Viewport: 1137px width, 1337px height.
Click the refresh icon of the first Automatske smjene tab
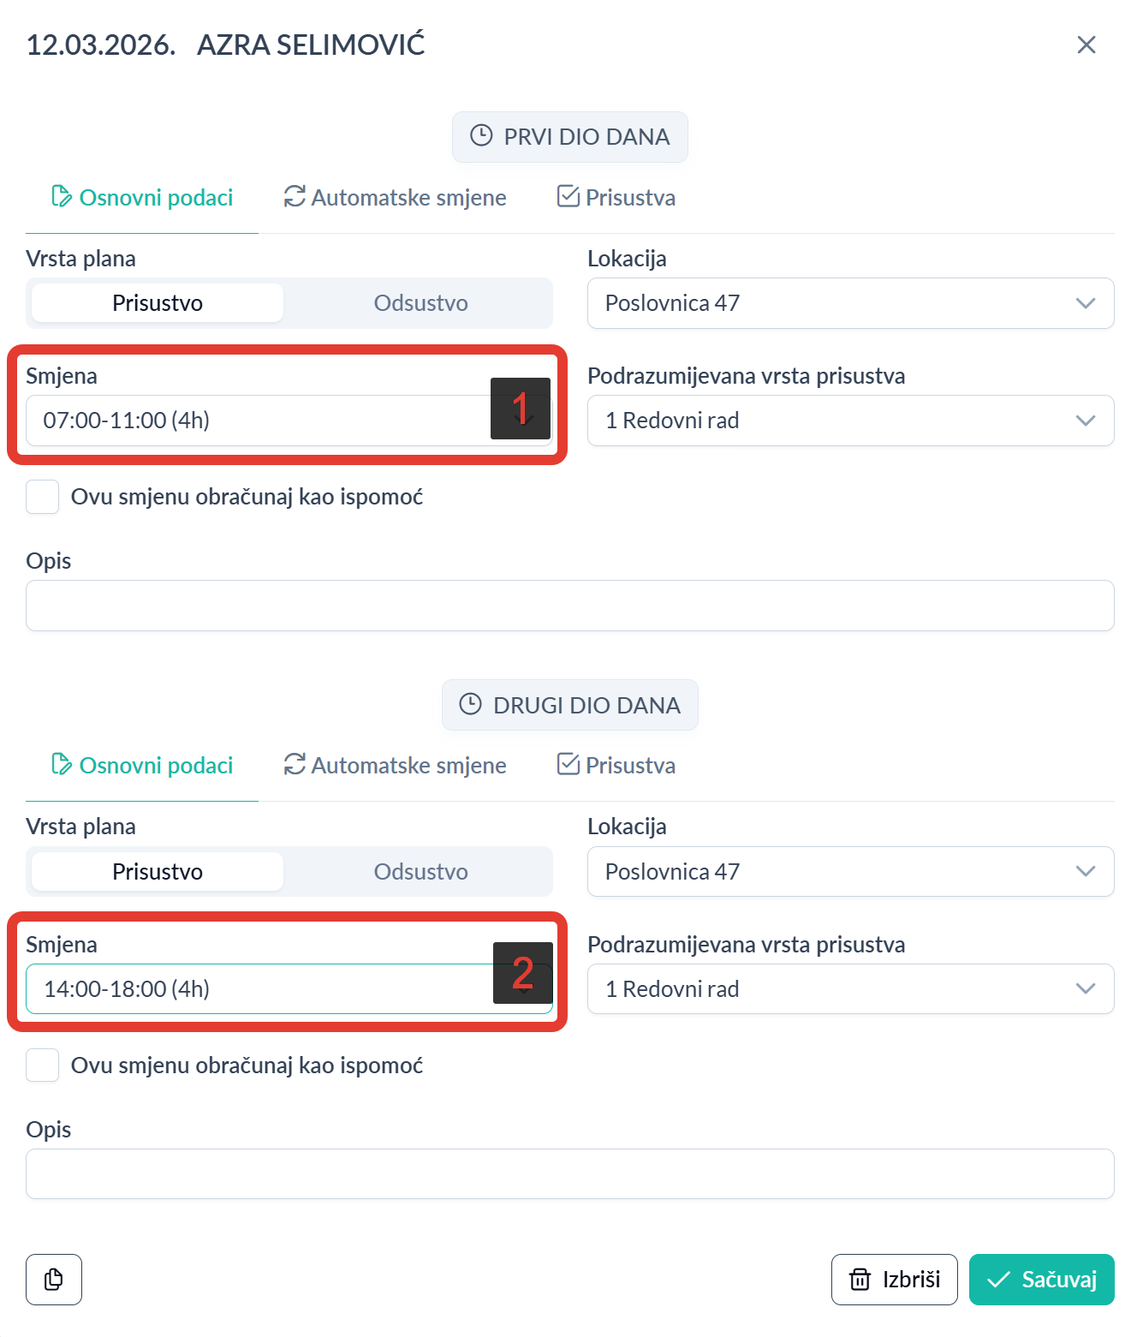point(295,197)
